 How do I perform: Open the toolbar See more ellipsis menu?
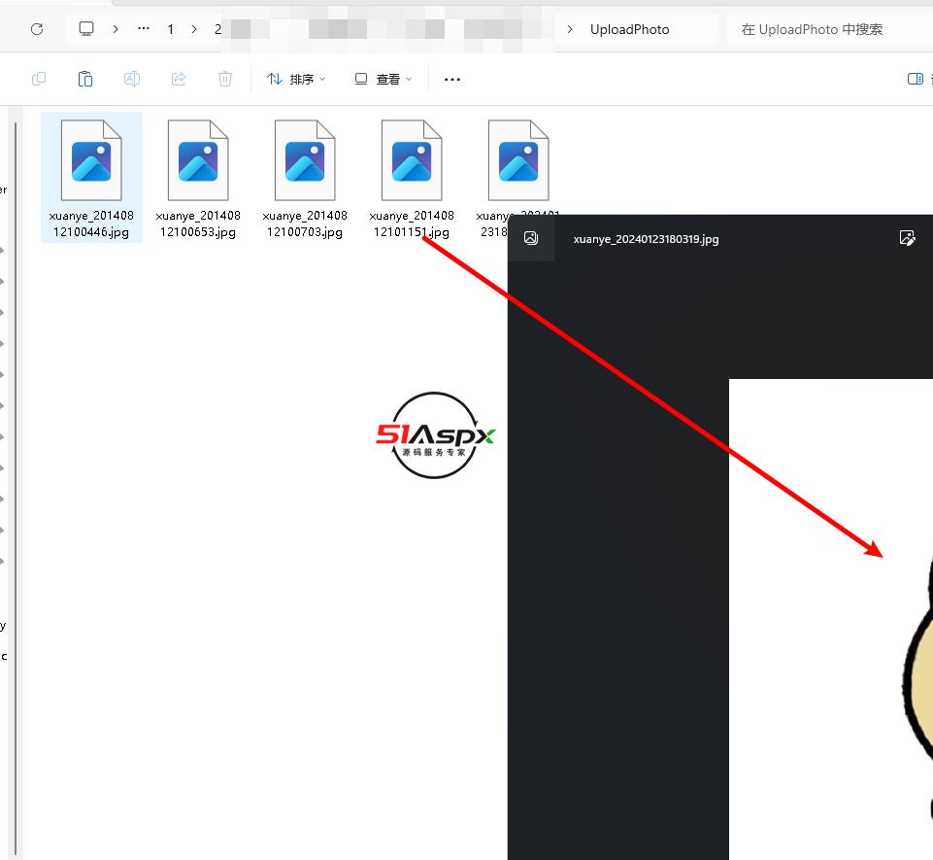tap(452, 80)
